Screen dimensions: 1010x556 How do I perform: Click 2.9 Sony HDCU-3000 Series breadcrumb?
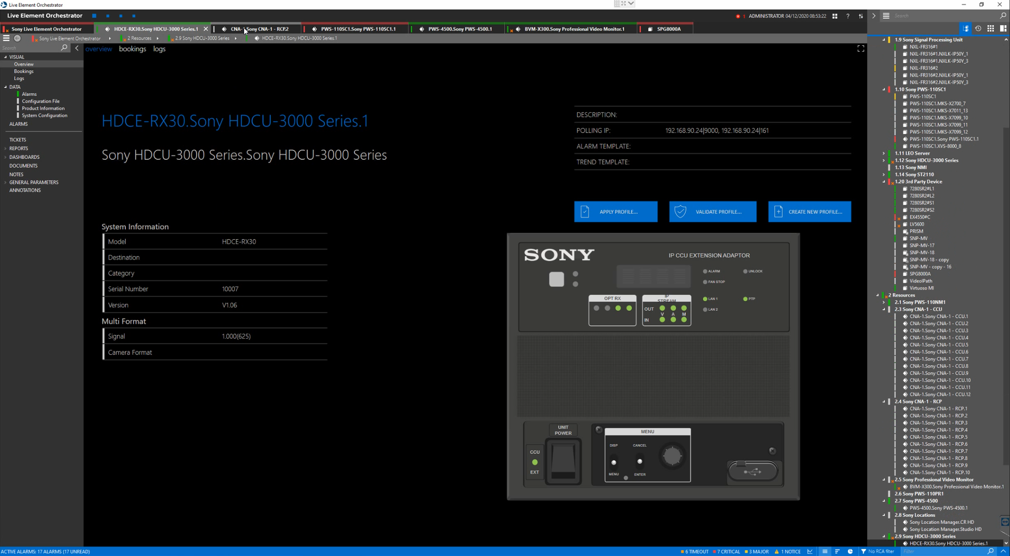pos(202,38)
